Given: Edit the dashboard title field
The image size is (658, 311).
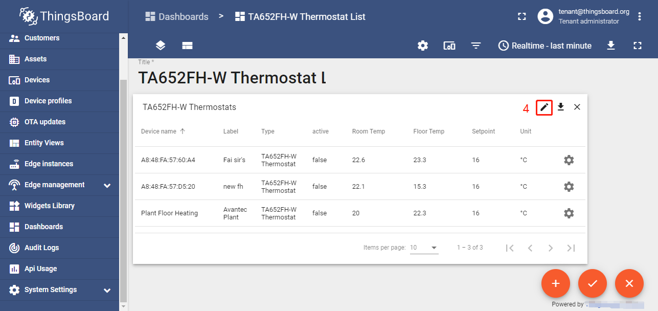Looking at the screenshot, I should click(x=232, y=78).
